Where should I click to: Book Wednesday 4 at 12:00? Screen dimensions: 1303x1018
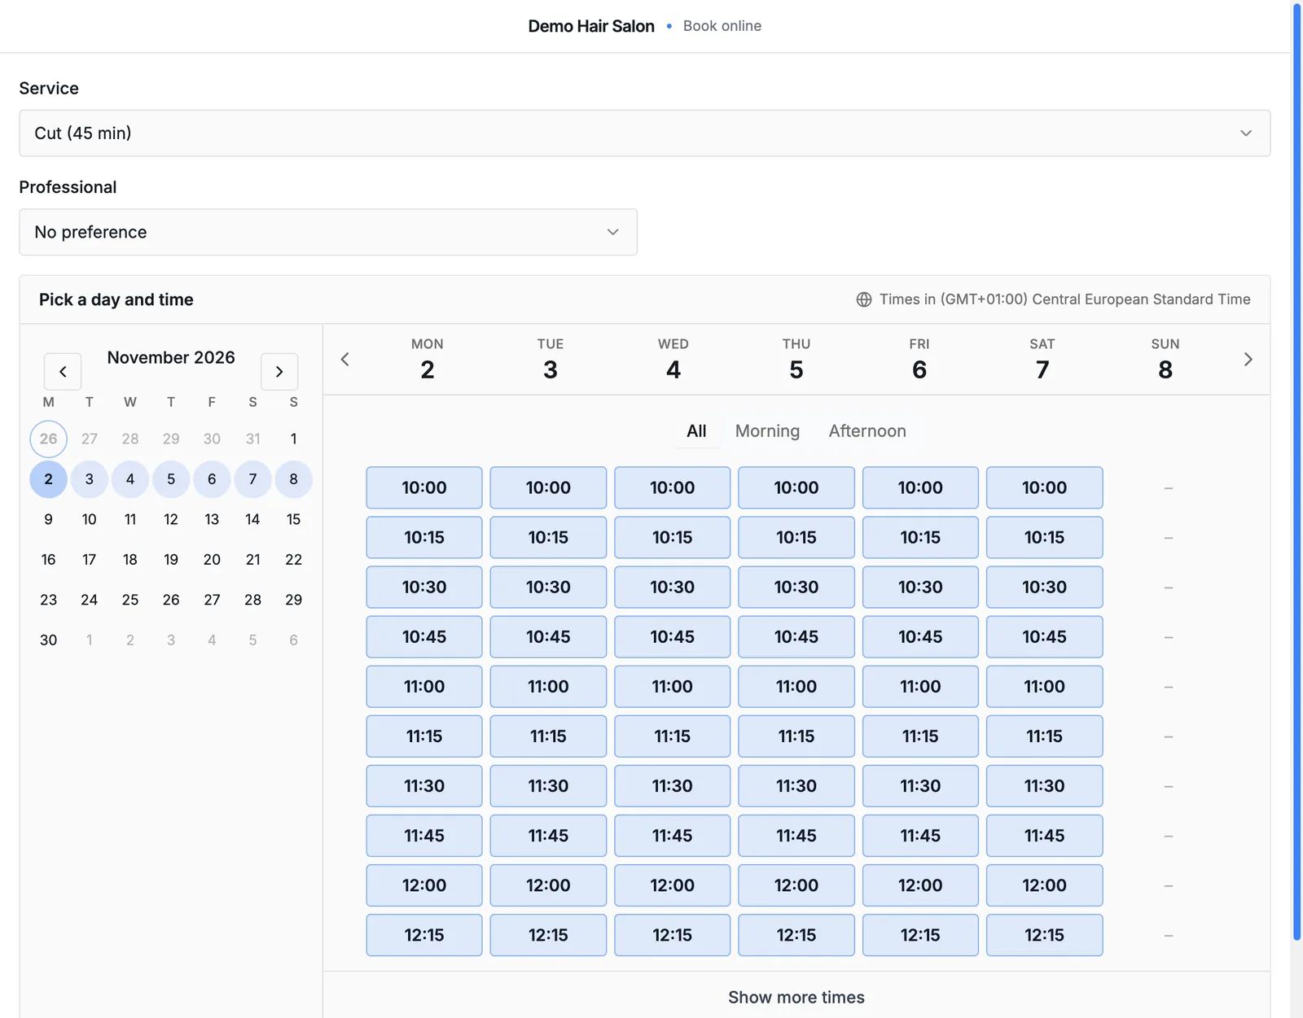click(672, 885)
